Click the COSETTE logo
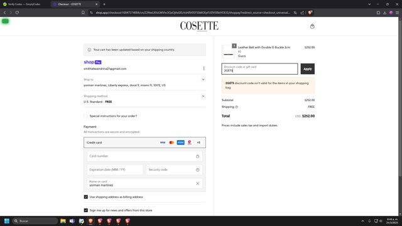Image resolution: width=402 pixels, height=226 pixels. click(199, 26)
